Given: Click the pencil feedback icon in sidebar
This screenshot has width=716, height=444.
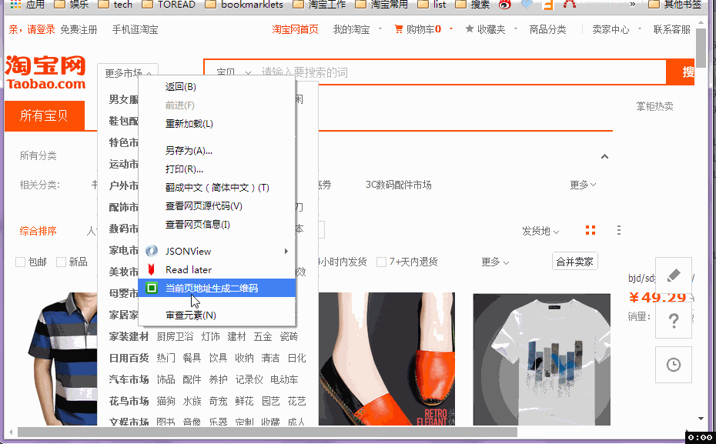Looking at the screenshot, I should pos(673,275).
